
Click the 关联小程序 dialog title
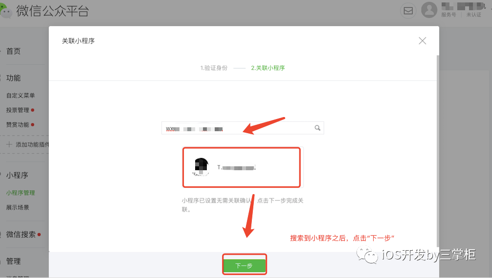[78, 41]
